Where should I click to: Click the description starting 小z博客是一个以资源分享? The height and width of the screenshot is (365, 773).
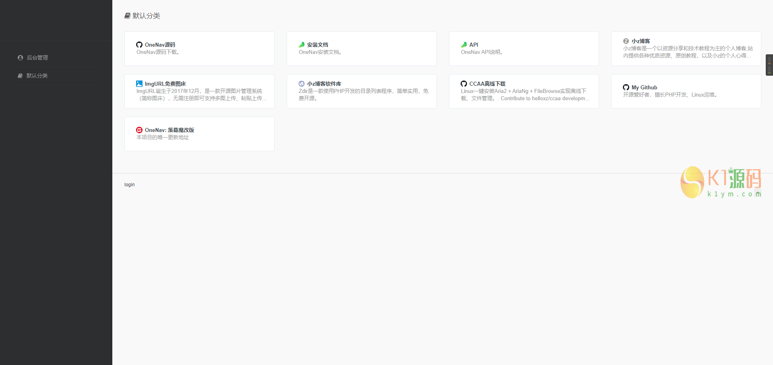click(x=688, y=52)
